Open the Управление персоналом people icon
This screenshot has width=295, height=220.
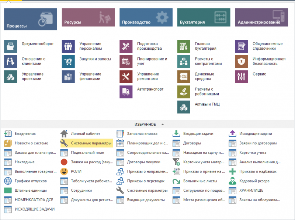tap(68, 46)
